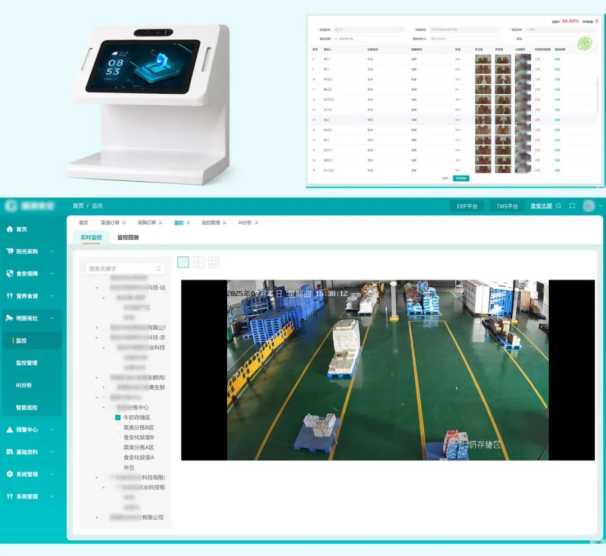Open the 食安大屏 link
This screenshot has width=606, height=556.
click(541, 206)
